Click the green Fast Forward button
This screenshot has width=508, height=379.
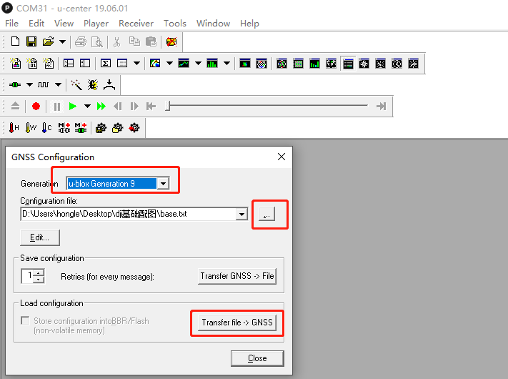(101, 106)
